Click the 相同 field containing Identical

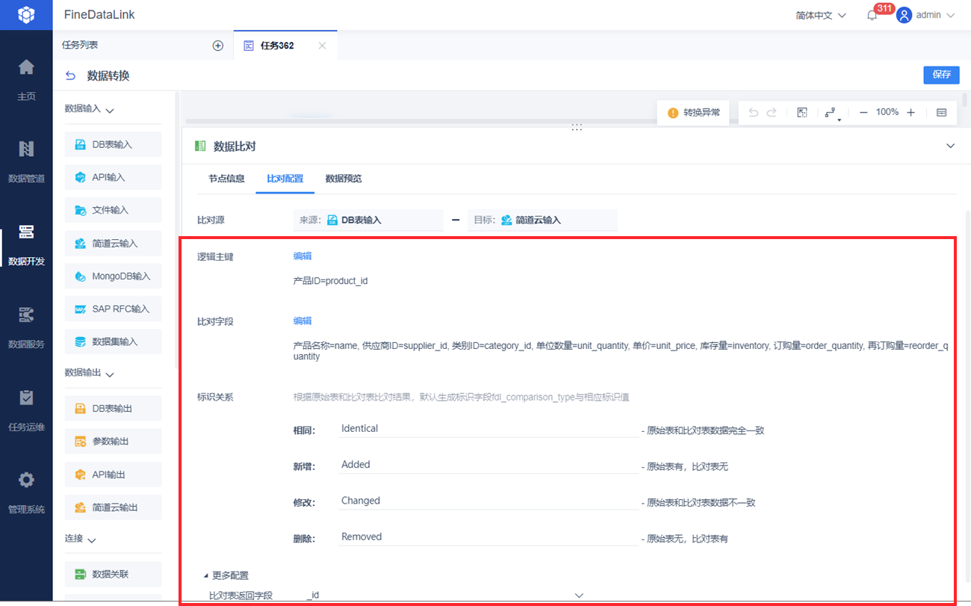[x=488, y=429]
